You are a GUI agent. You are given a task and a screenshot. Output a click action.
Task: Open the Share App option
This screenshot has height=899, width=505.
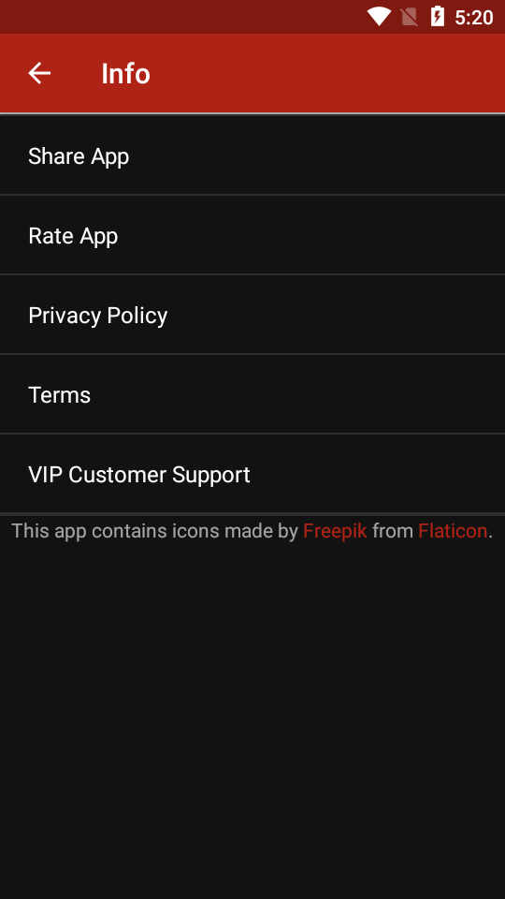pos(252,155)
